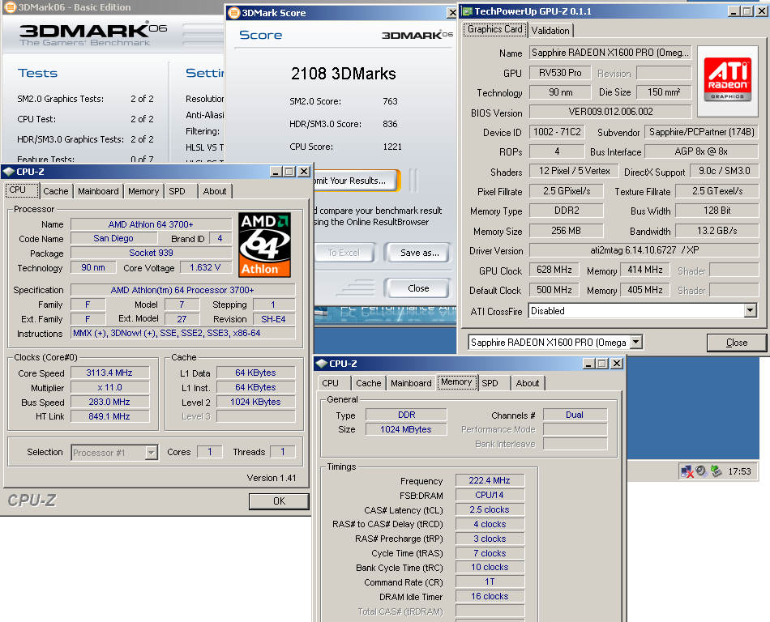Click the 2108 3DMarks score text
Image resolution: width=770 pixels, height=622 pixels.
click(x=344, y=74)
